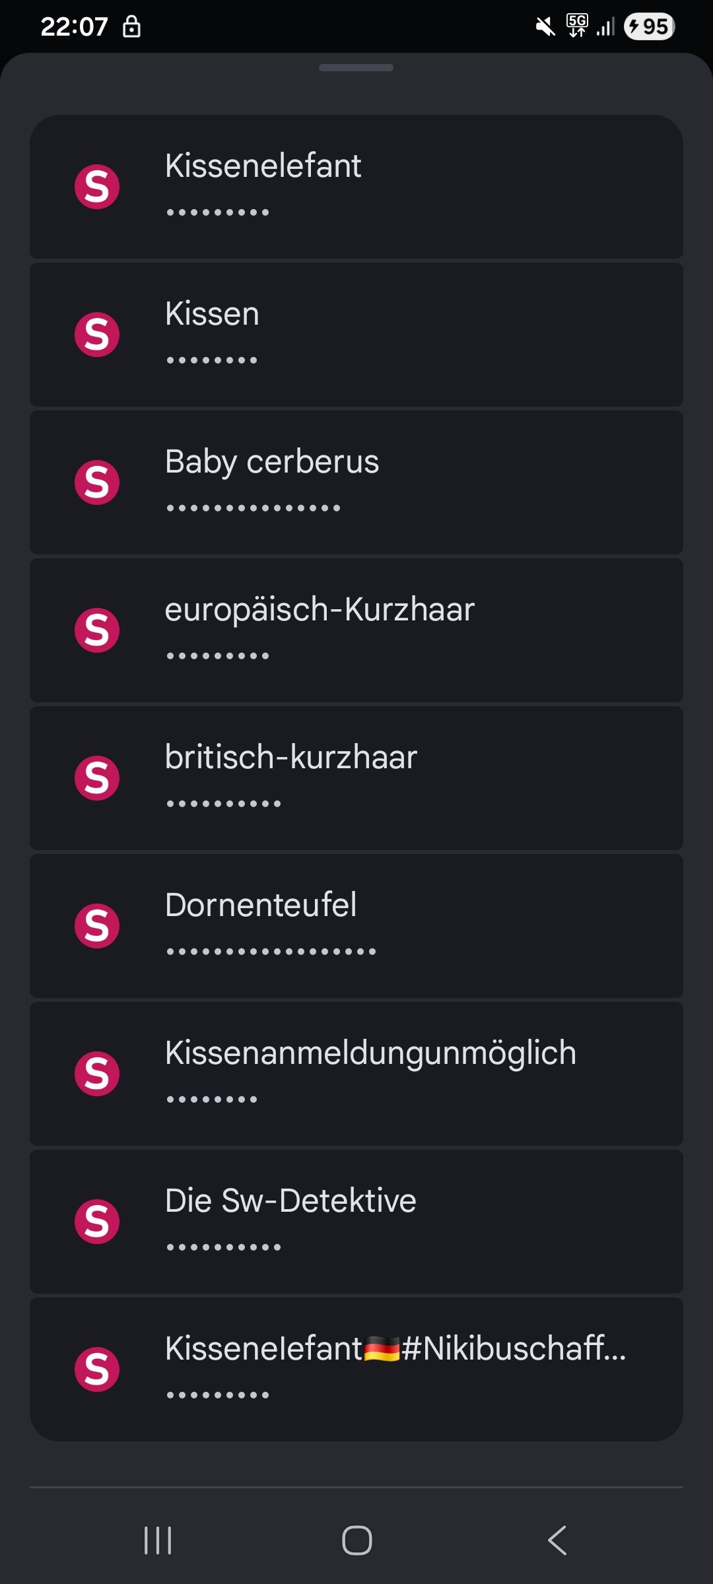
Task: Select the Kissen saved account
Action: [356, 335]
